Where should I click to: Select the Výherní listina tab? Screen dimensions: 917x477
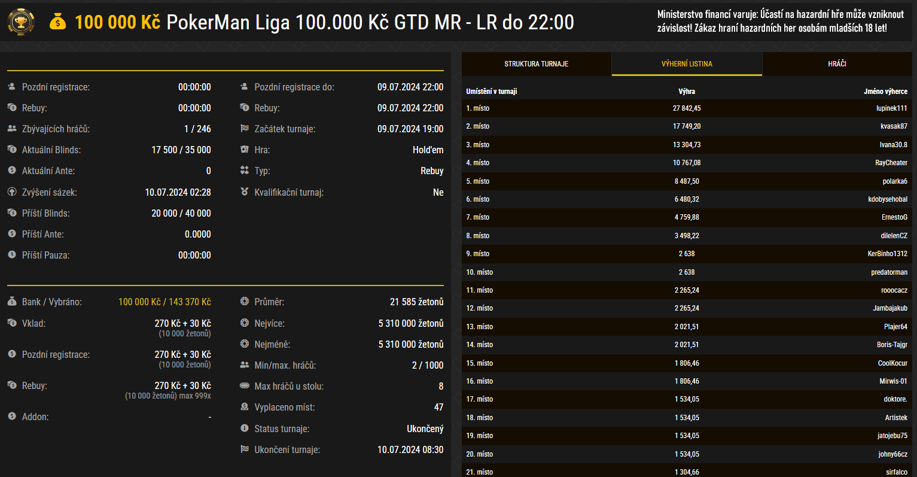click(x=687, y=64)
